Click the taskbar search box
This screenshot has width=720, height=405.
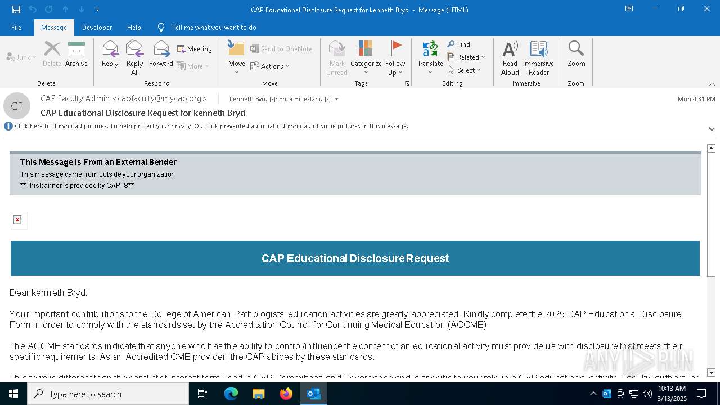pos(108,394)
